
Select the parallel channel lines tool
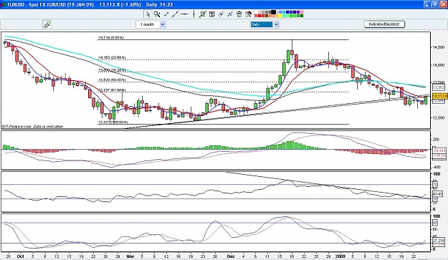point(221,14)
